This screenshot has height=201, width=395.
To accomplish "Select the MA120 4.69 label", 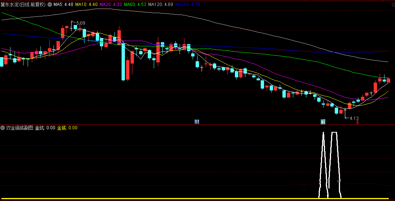I will (x=160, y=5).
